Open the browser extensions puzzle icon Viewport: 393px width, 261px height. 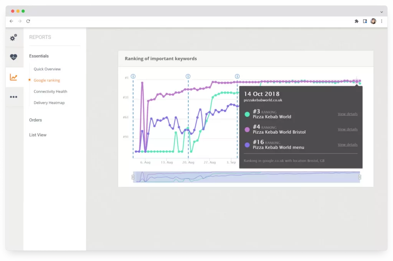tap(357, 21)
